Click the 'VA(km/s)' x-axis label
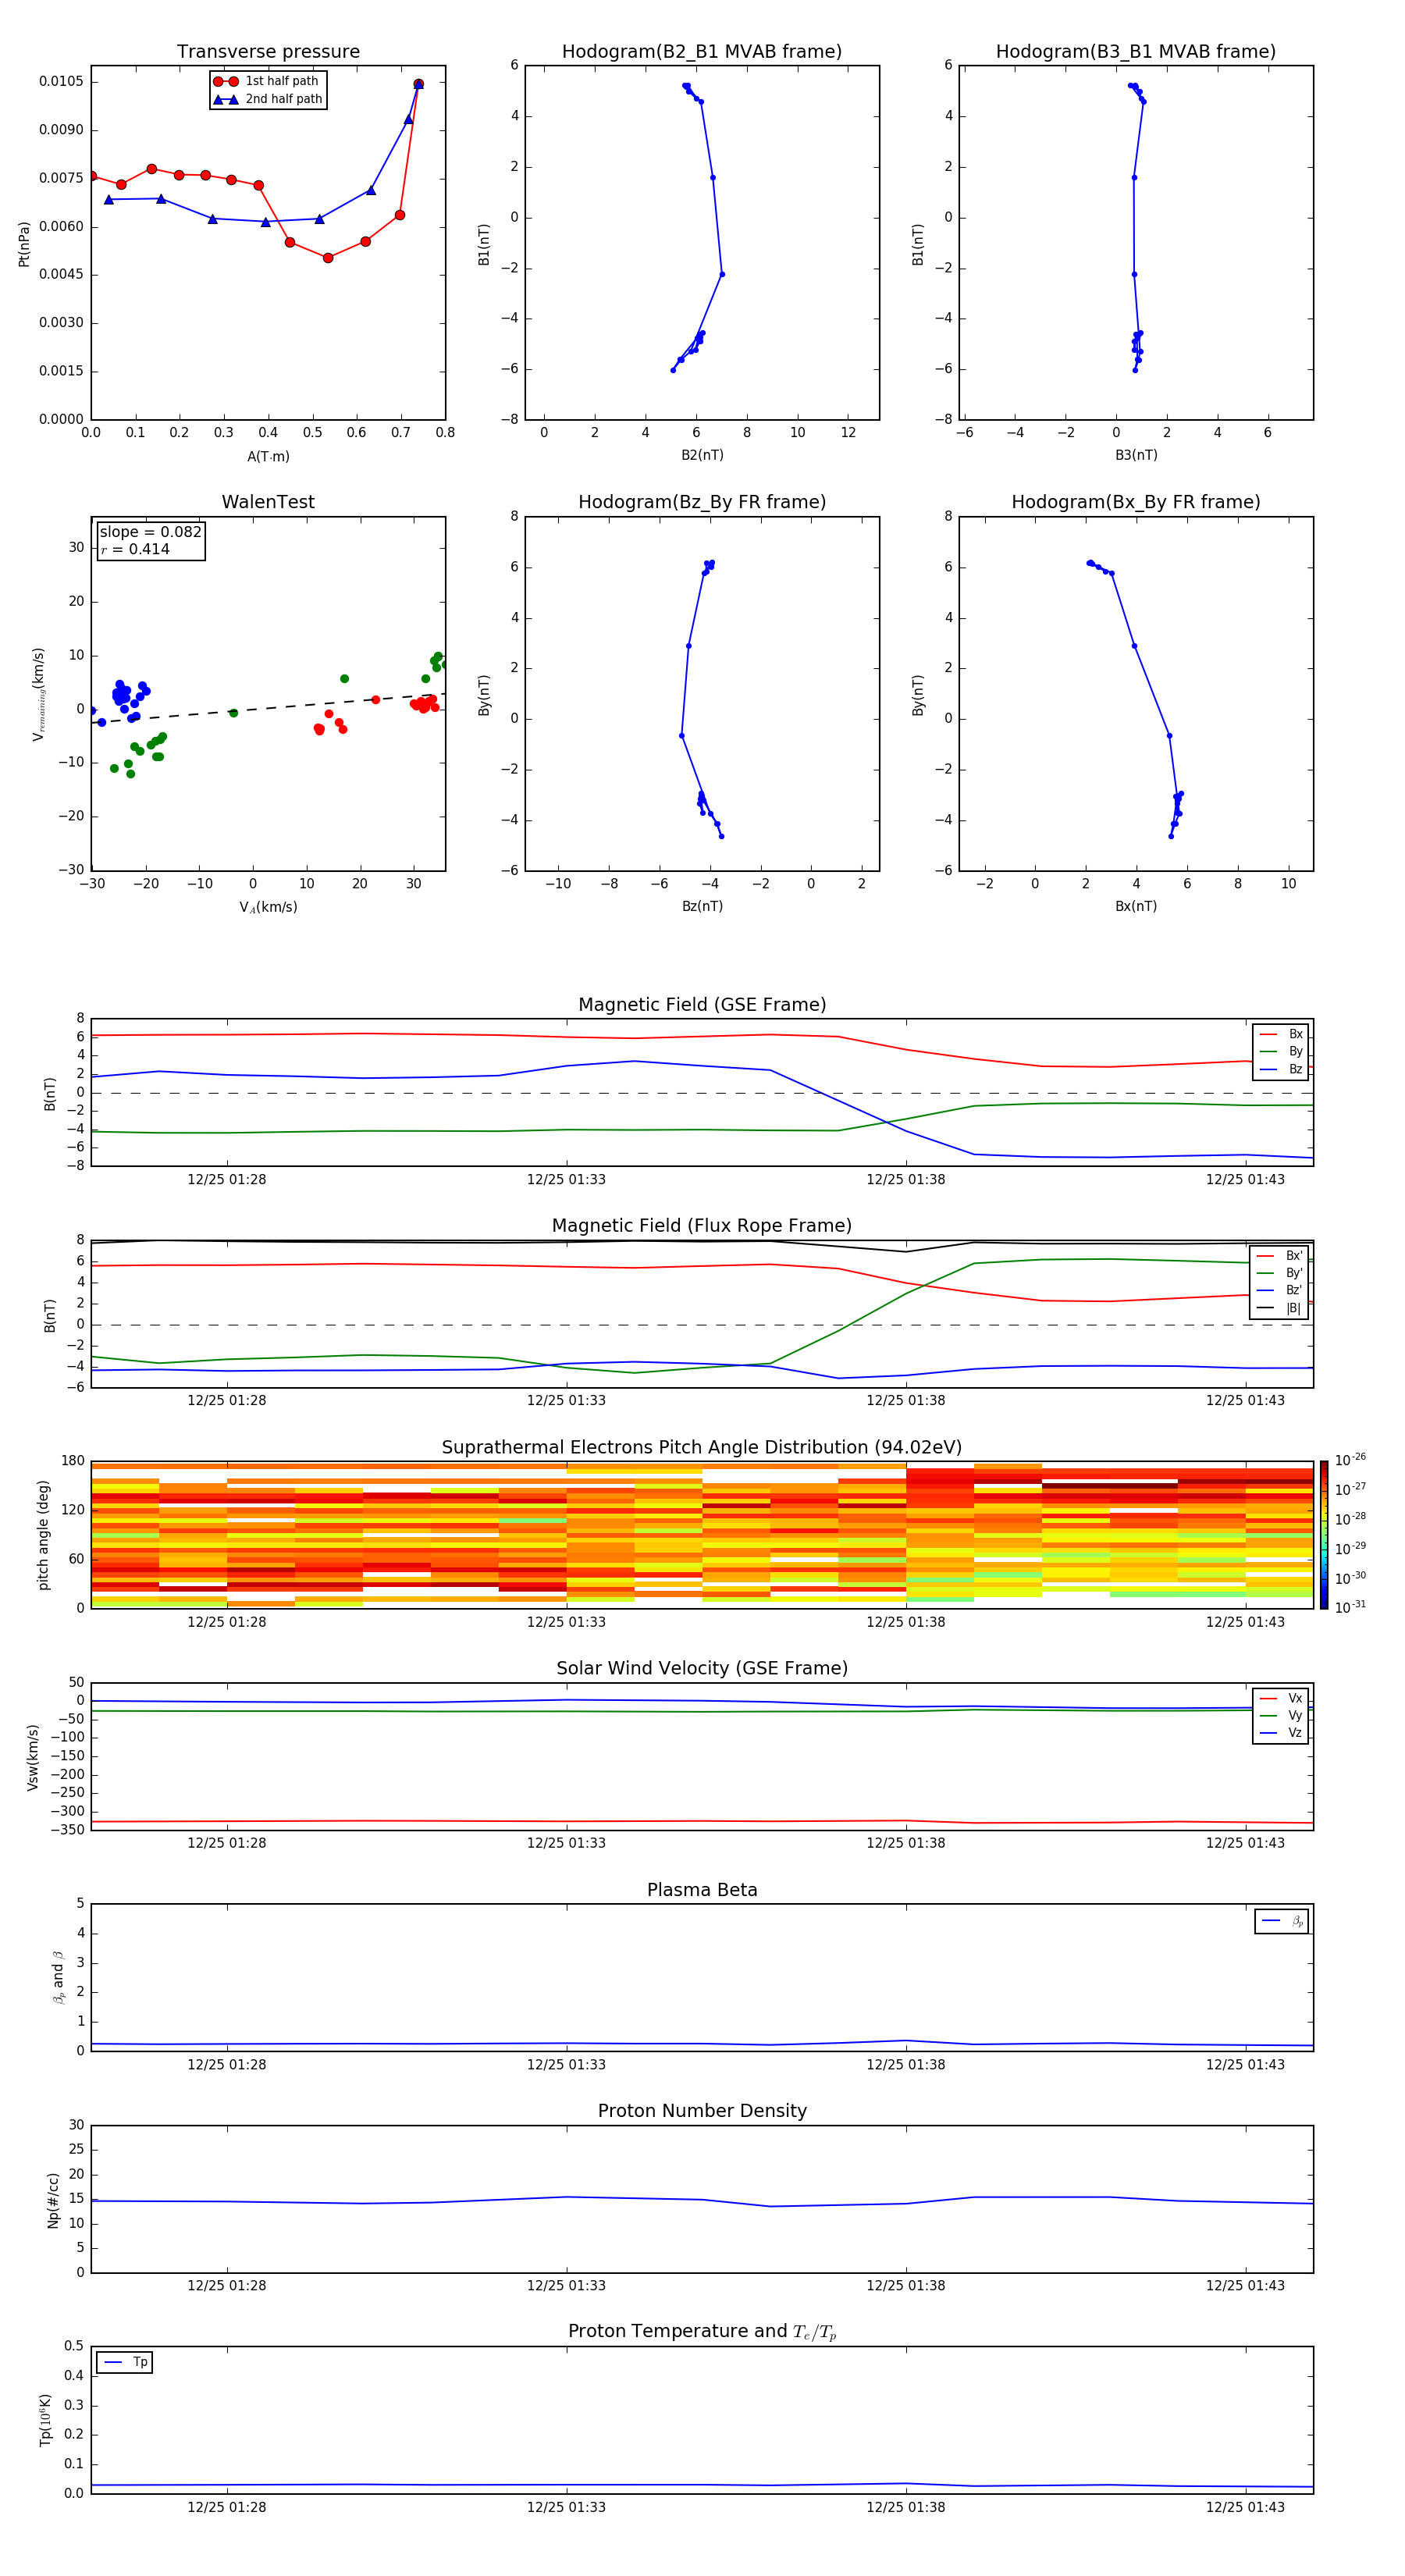The width and height of the screenshot is (1405, 2576). pos(268,907)
